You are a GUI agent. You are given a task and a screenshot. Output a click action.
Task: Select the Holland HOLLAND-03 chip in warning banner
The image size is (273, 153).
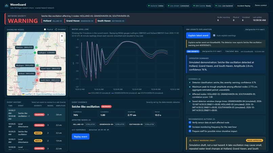pyautogui.click(x=52, y=21)
